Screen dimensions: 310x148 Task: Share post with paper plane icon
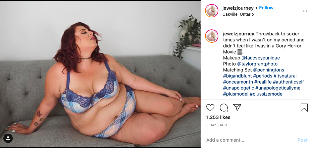tap(237, 108)
